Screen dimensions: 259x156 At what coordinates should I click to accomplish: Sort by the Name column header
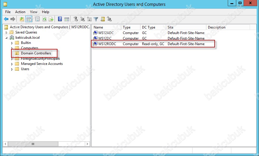click(x=107, y=27)
